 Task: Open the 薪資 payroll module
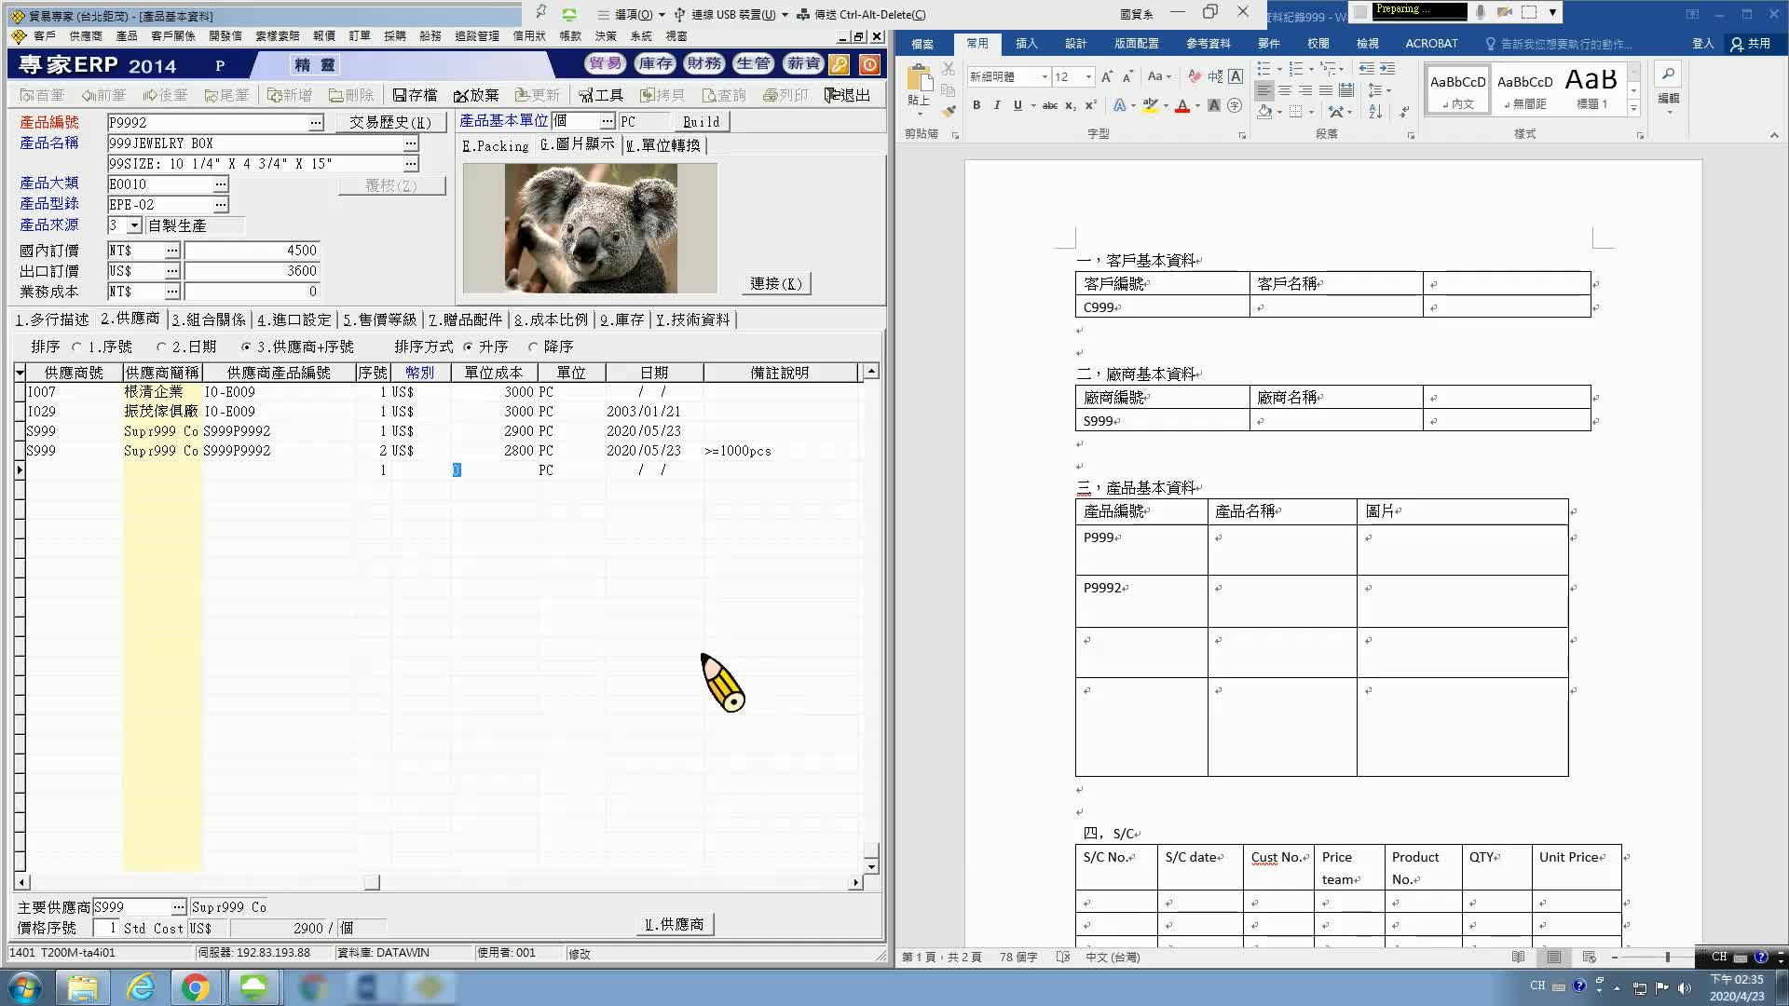[x=803, y=63]
